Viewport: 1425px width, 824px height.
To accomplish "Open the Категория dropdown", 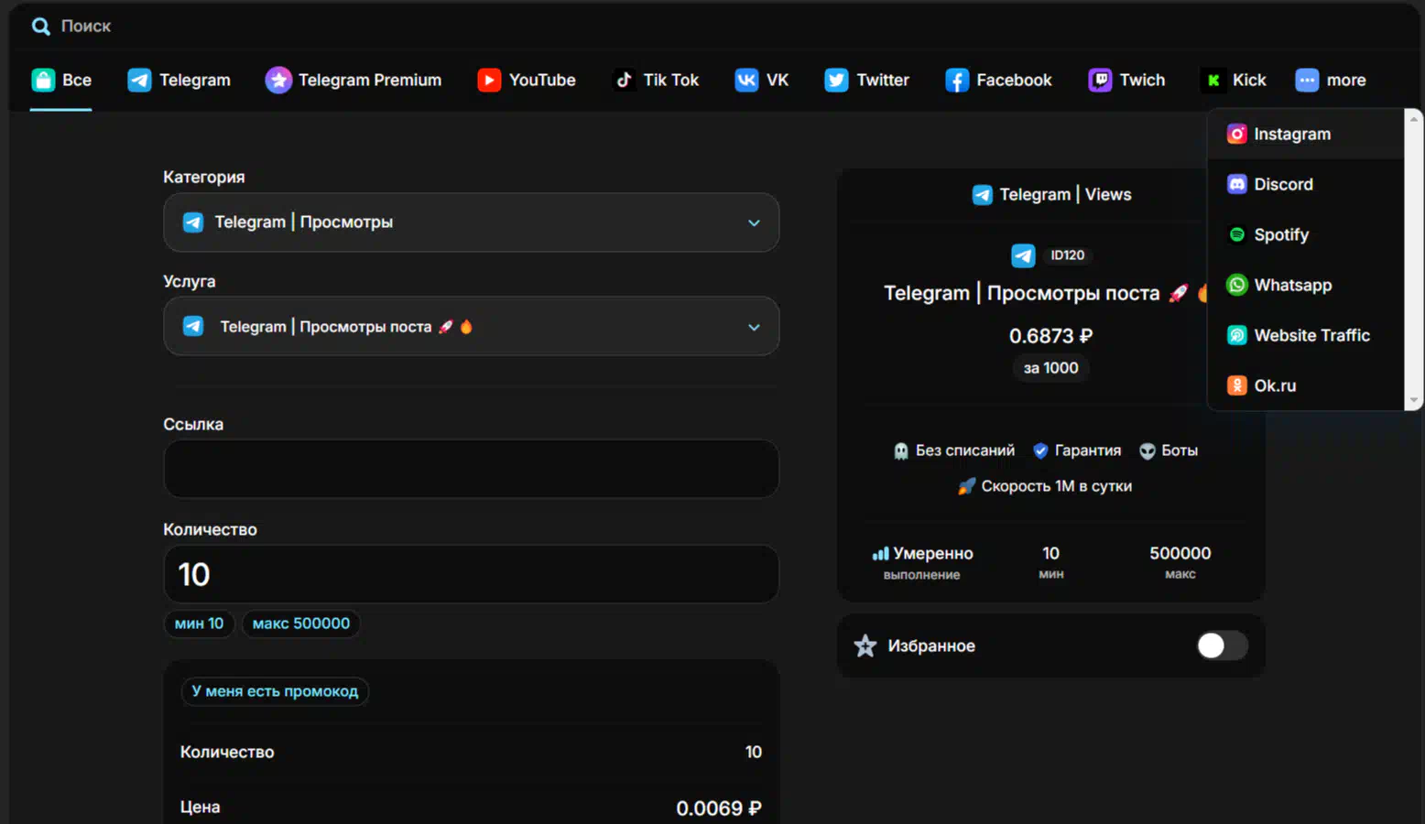I will tap(471, 222).
